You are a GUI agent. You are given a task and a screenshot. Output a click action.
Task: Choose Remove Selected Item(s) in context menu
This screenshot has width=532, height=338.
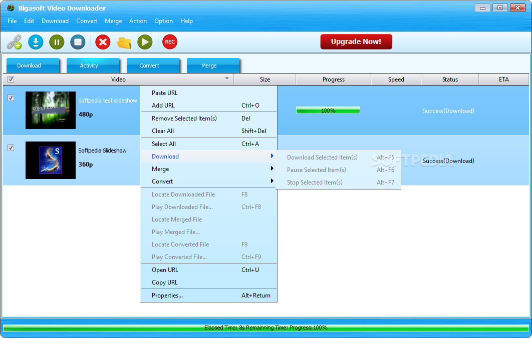click(209, 118)
